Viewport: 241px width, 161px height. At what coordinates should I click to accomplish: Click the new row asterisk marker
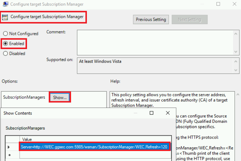point(9,155)
